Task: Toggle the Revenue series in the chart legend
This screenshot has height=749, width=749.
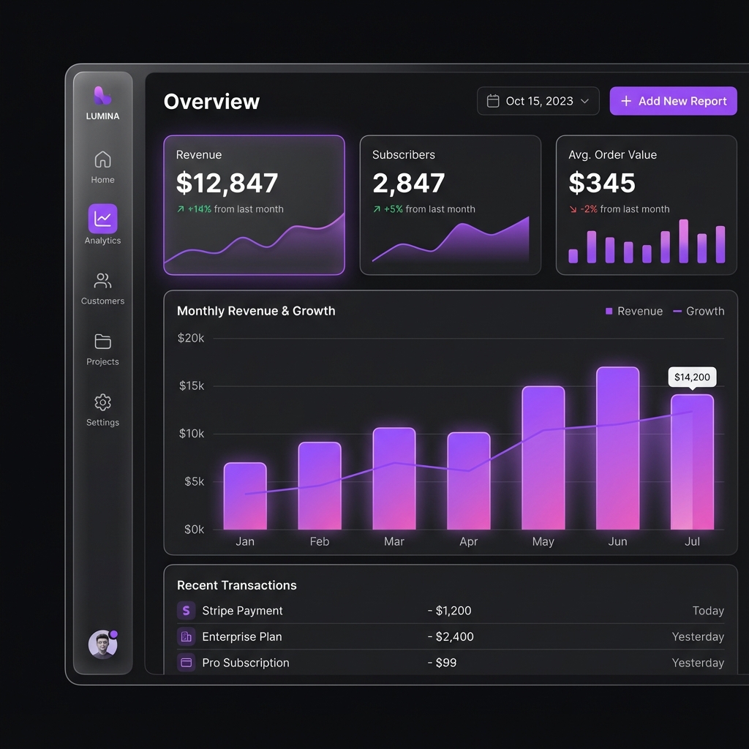Action: 634,311
